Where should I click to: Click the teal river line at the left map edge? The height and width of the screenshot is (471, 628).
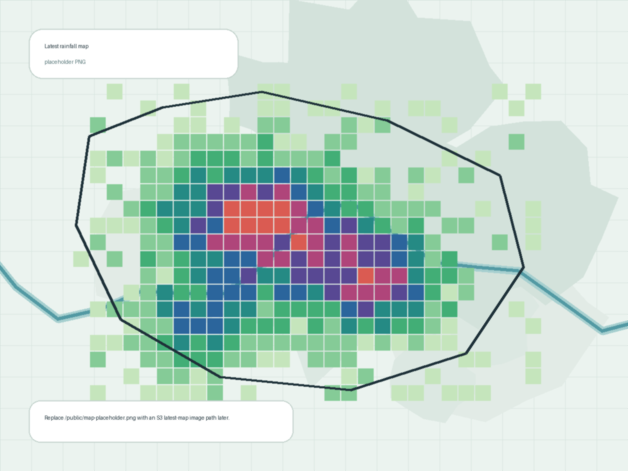click(8, 276)
